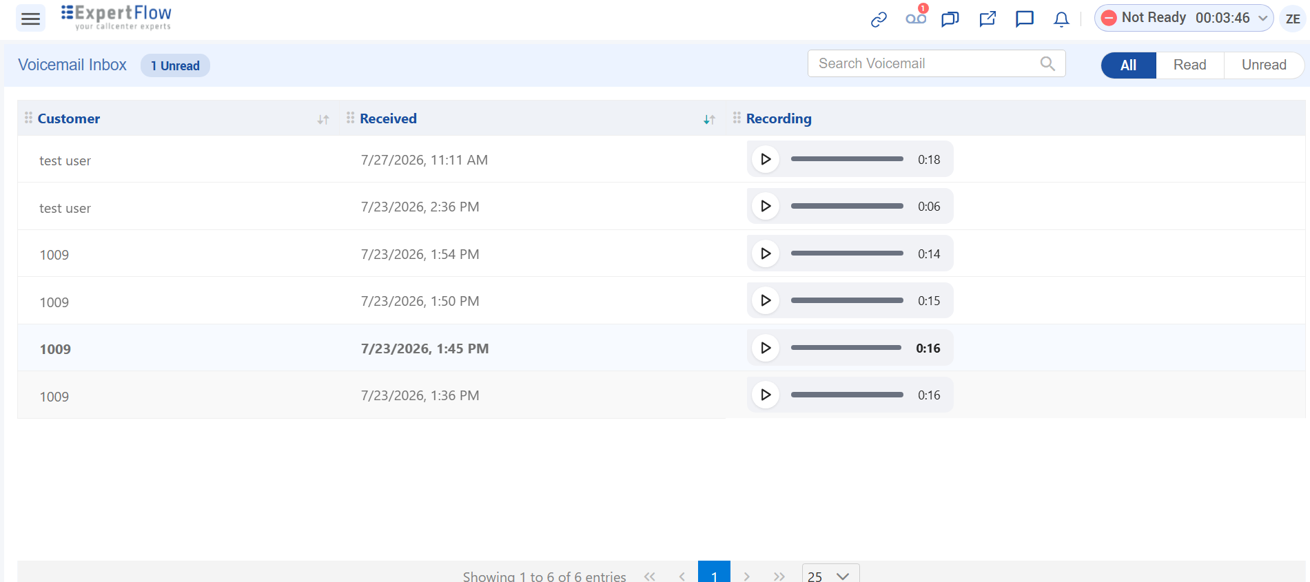This screenshot has width=1310, height=582.
Task: Click the link chain icon in header
Action: (x=879, y=19)
